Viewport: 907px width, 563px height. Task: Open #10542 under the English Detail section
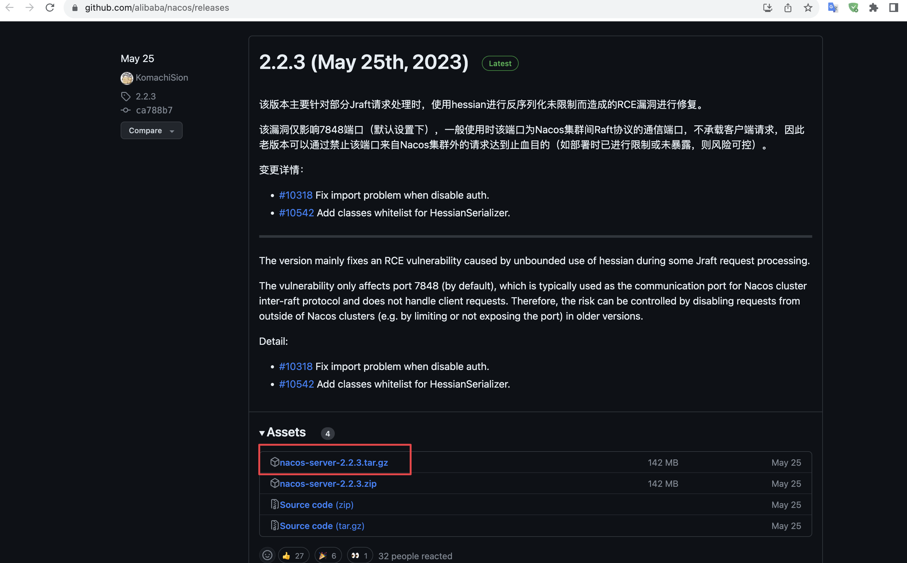point(296,384)
